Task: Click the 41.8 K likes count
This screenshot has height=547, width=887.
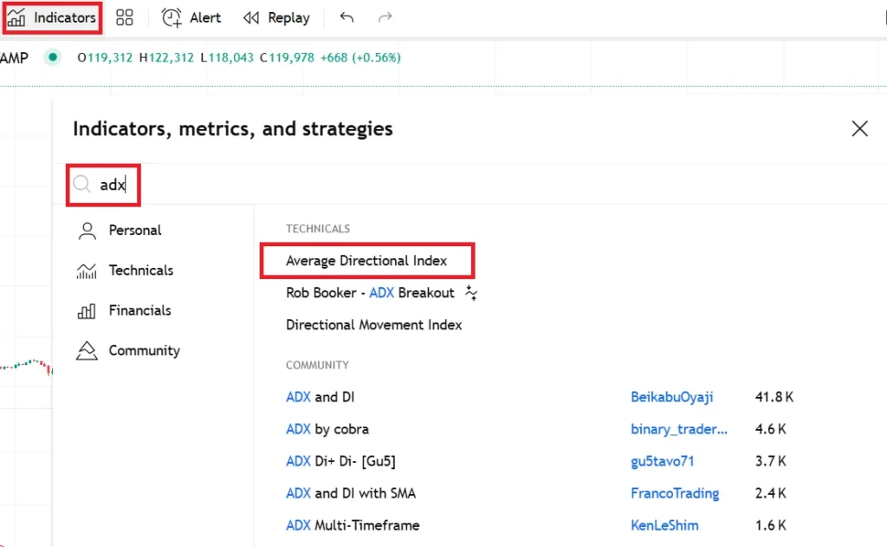Action: tap(774, 397)
